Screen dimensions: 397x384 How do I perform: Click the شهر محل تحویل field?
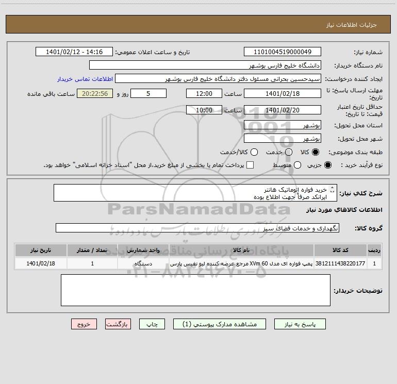[283, 139]
